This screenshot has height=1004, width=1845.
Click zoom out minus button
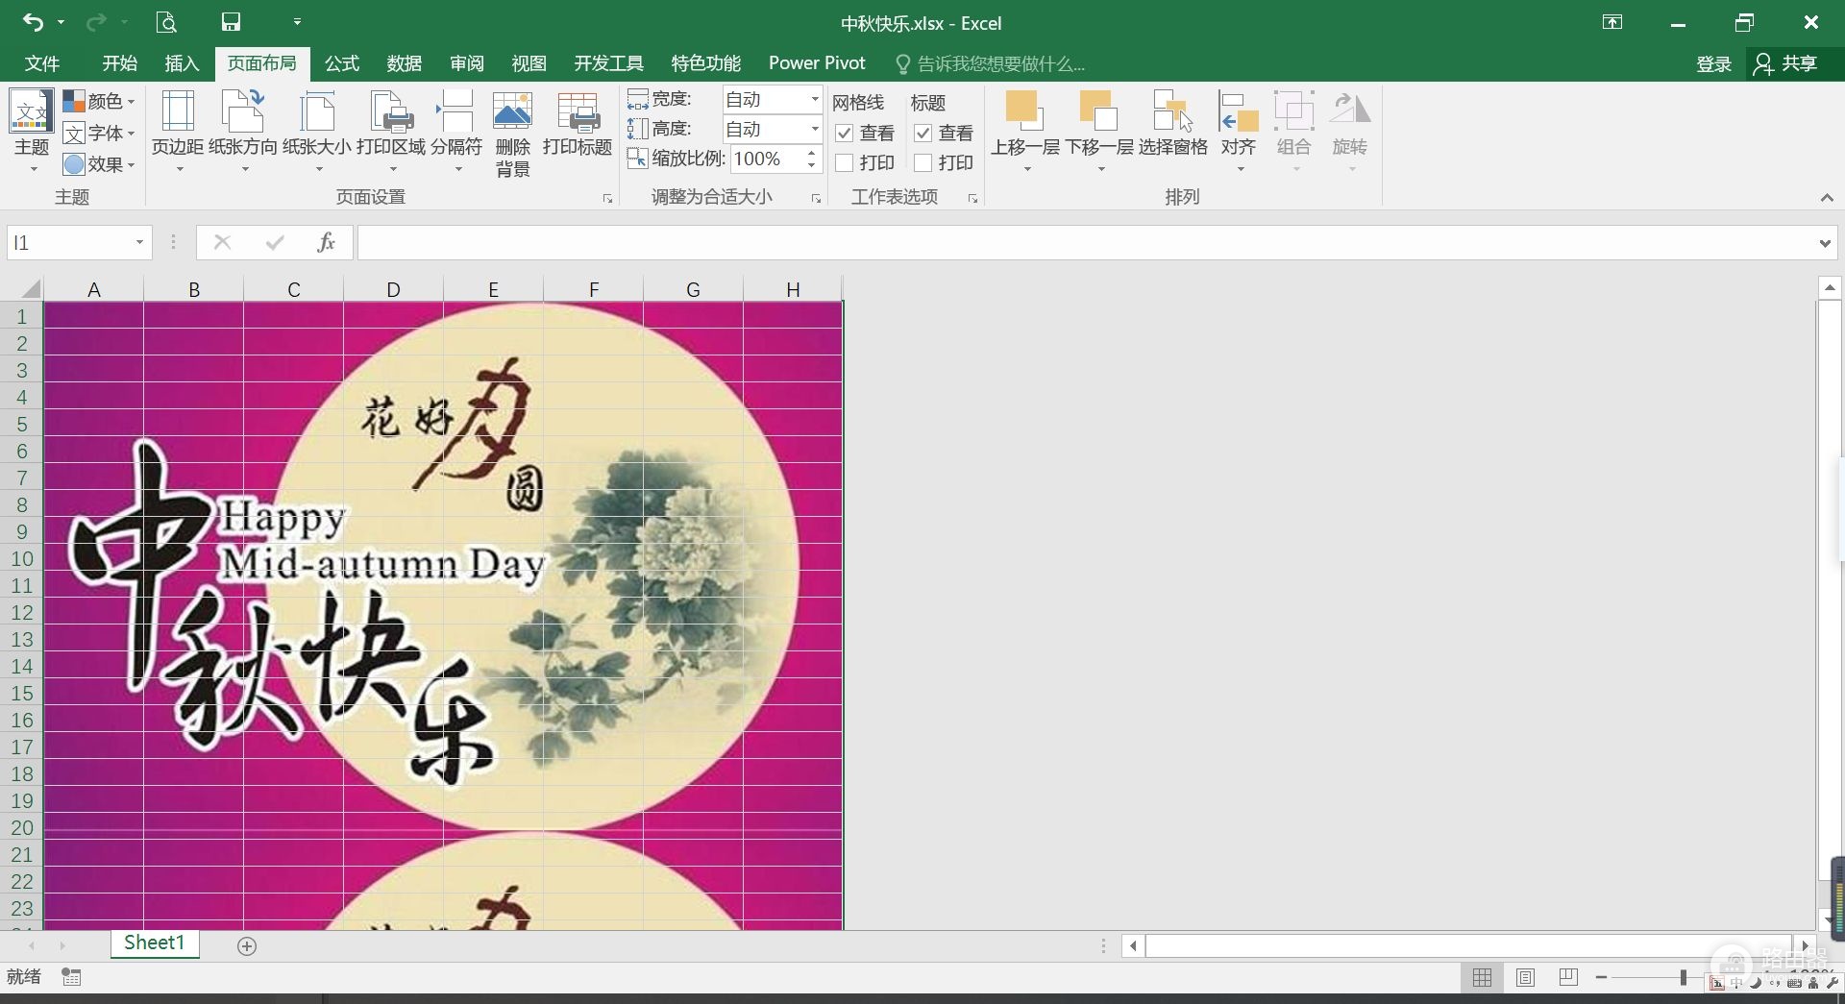point(1601,977)
